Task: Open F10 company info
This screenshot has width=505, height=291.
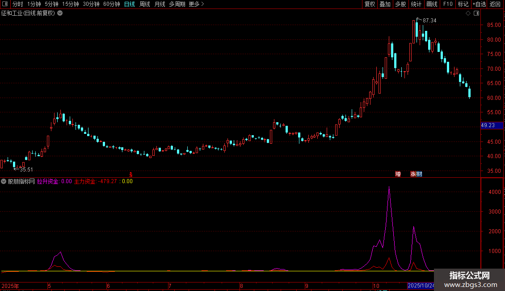Action: click(x=448, y=4)
